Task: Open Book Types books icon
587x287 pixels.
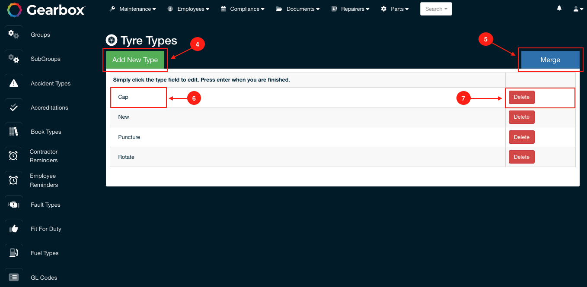Action: (x=14, y=132)
